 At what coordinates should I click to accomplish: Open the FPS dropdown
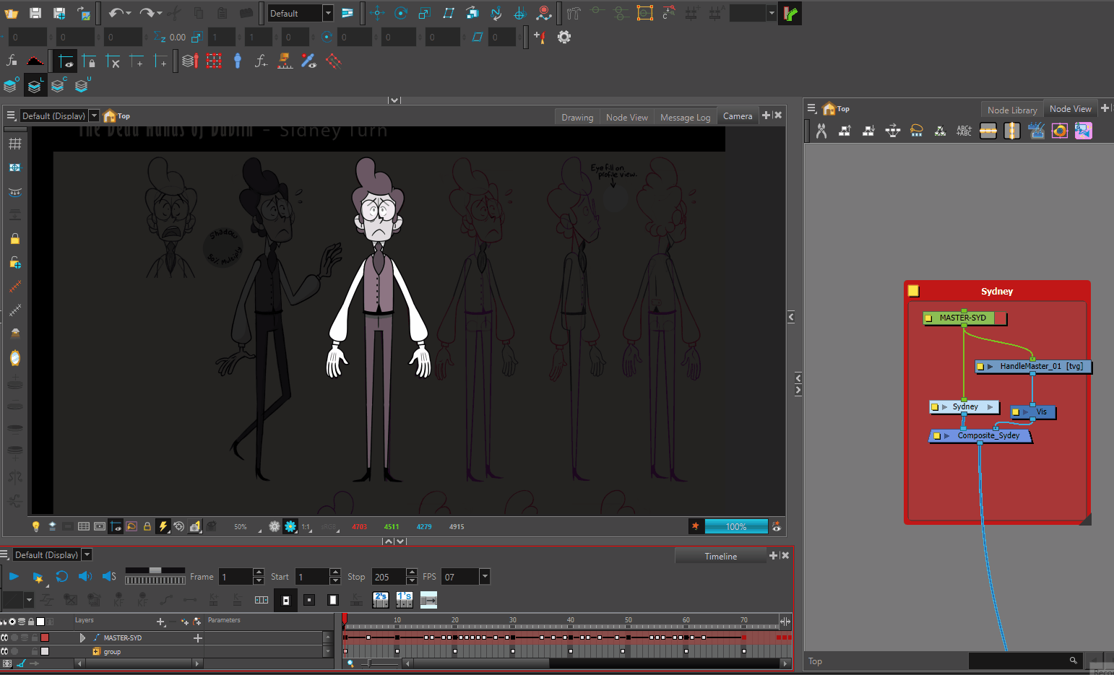(485, 576)
